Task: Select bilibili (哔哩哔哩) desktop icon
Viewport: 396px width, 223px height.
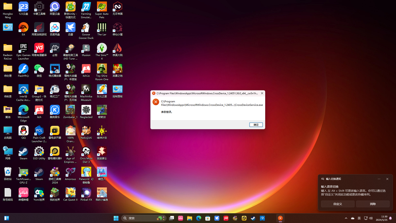Action: click(23, 194)
